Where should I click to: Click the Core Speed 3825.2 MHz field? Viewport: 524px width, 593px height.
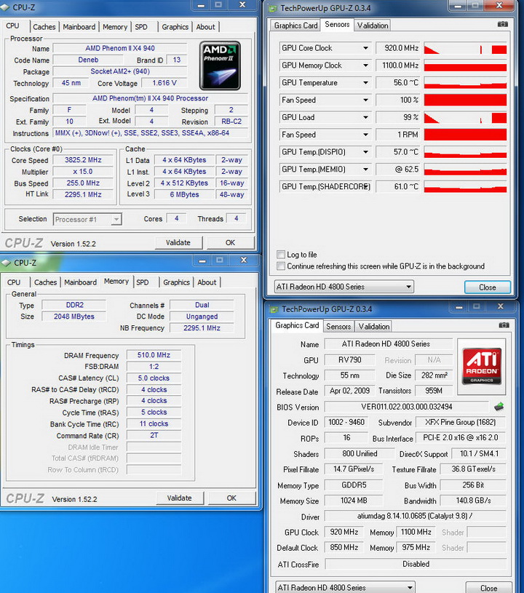pyautogui.click(x=83, y=160)
